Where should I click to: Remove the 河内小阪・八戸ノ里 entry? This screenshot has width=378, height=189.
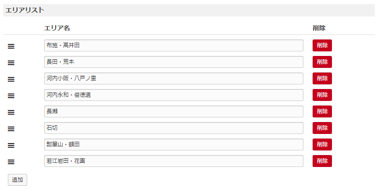[322, 78]
